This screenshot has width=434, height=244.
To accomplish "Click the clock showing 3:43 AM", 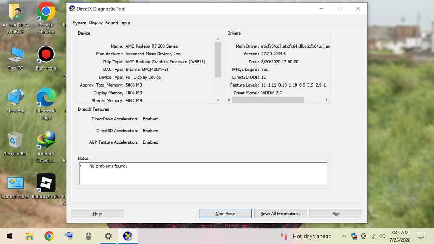I will pos(400,233).
